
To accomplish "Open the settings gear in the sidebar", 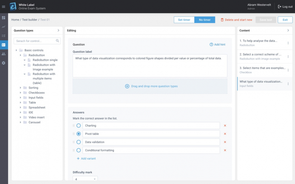I will pyautogui.click(x=4, y=63).
